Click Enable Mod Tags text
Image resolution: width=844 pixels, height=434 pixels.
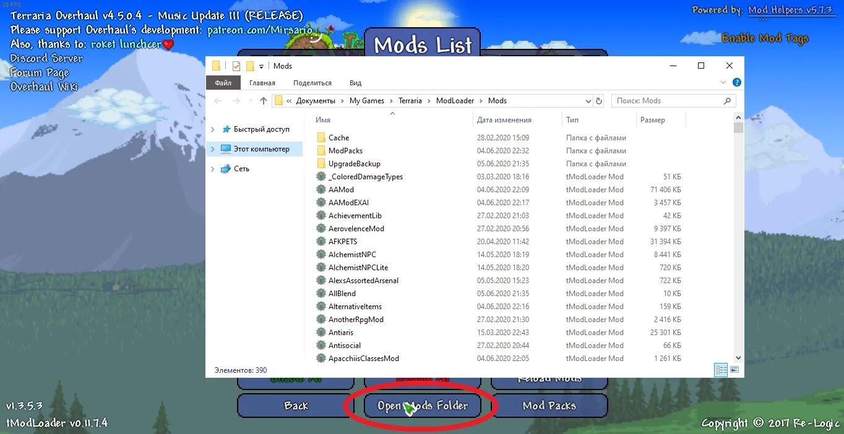click(765, 38)
